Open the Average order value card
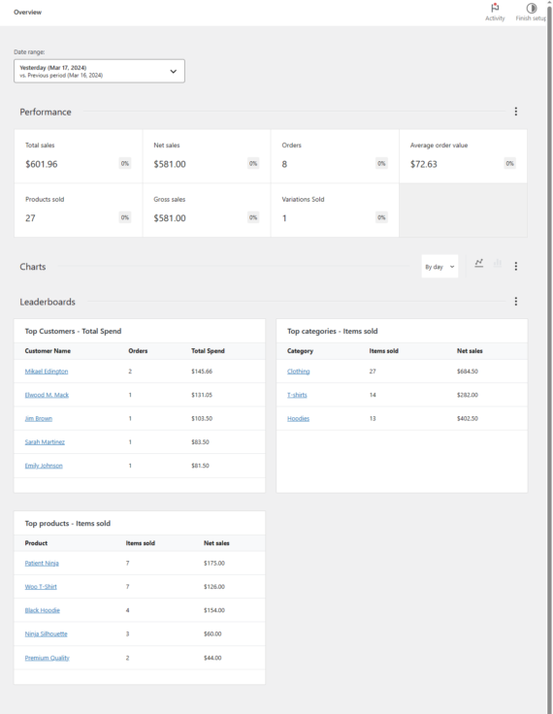553x714 pixels. pos(463,156)
